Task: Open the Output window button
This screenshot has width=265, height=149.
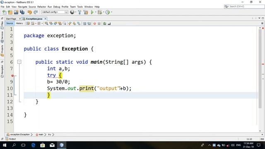Action: tap(10, 139)
